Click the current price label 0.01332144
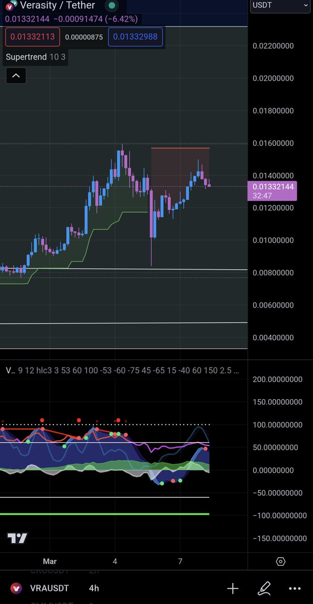Image resolution: width=313 pixels, height=604 pixels. 272,191
